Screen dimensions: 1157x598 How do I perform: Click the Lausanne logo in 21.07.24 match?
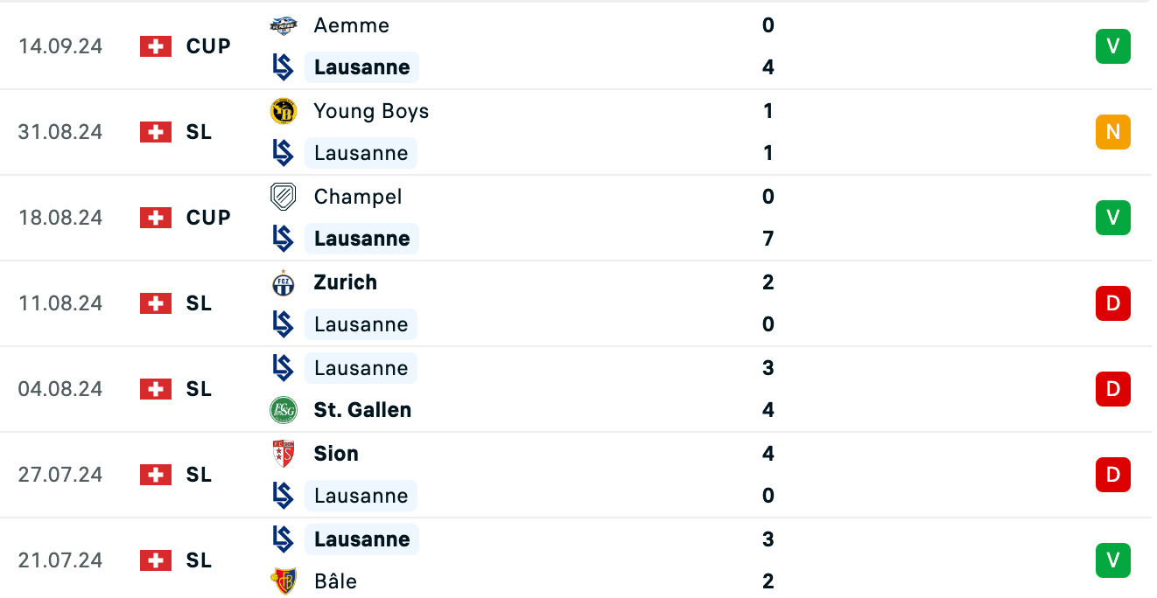(x=284, y=539)
